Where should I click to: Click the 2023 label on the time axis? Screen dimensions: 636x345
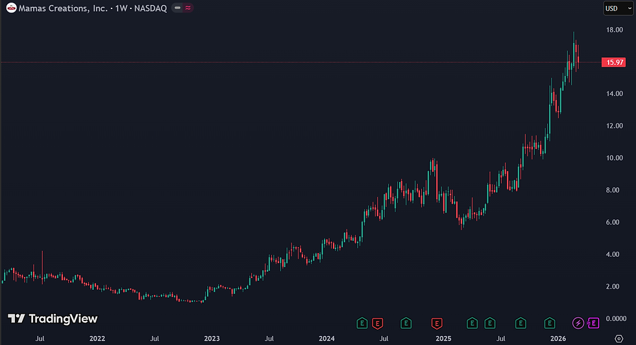pyautogui.click(x=212, y=339)
